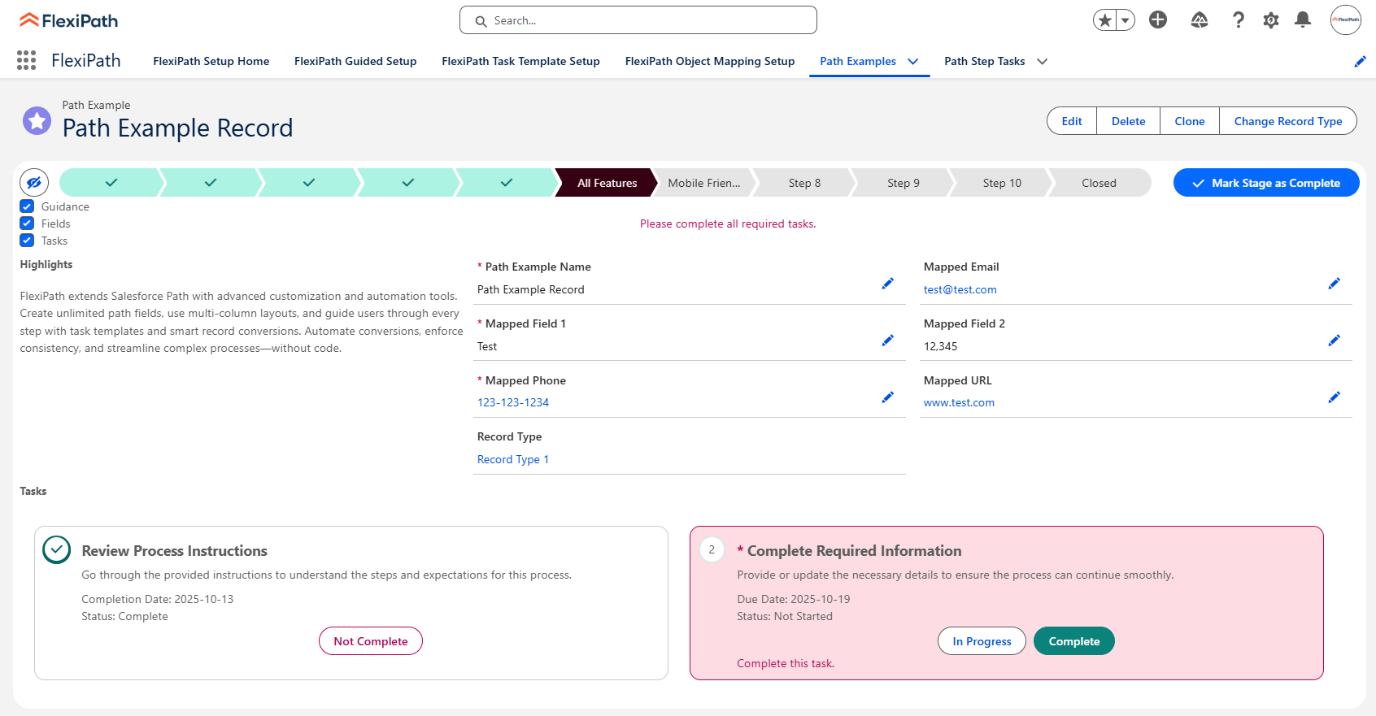This screenshot has height=716, width=1376.
Task: Switch to FlexiPath Guided Setup tab
Action: coord(355,62)
